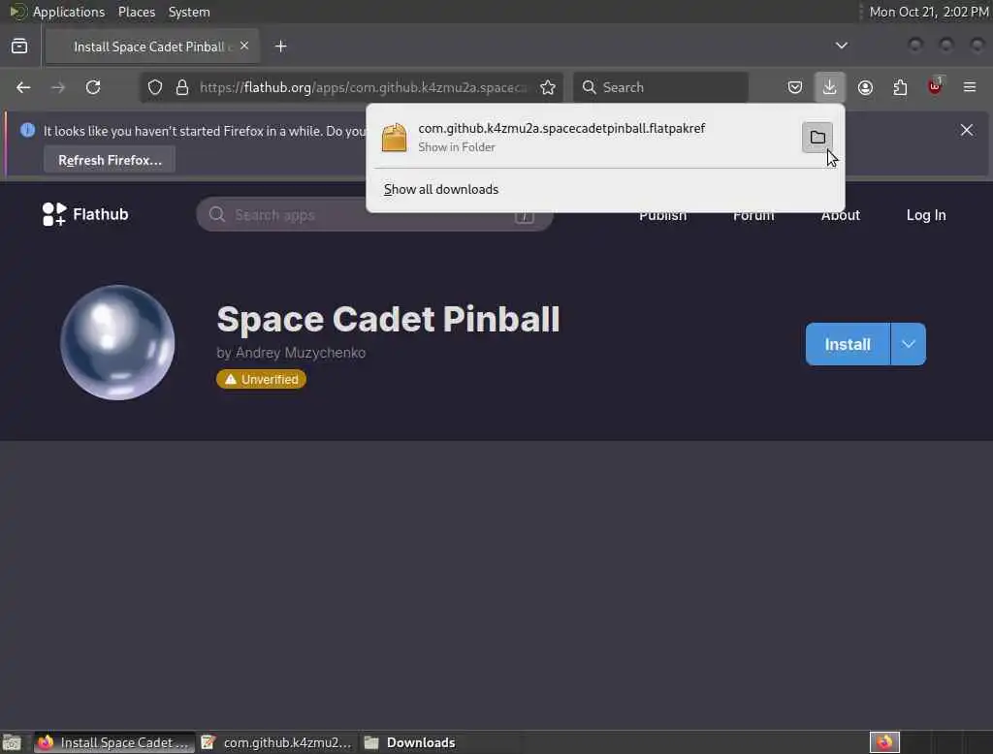Click the Space Cadet Pinball ball icon
Screen dimensions: 993x754
coord(117,342)
